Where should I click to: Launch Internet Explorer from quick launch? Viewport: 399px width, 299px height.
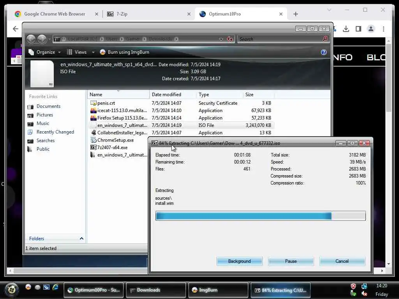point(55,287)
